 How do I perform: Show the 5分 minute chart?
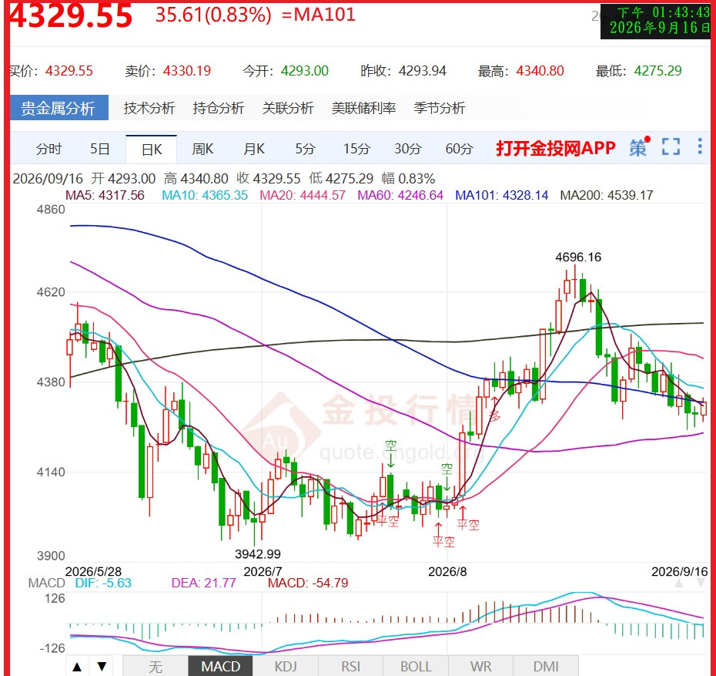click(x=305, y=149)
